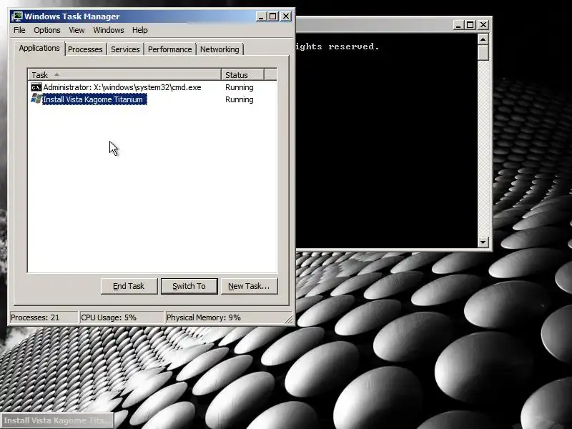The height and width of the screenshot is (429, 572).
Task: Click the End Task button
Action: click(129, 286)
